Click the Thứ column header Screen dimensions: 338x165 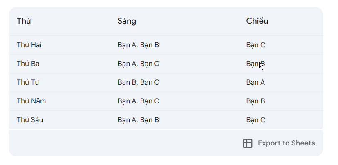pos(24,21)
